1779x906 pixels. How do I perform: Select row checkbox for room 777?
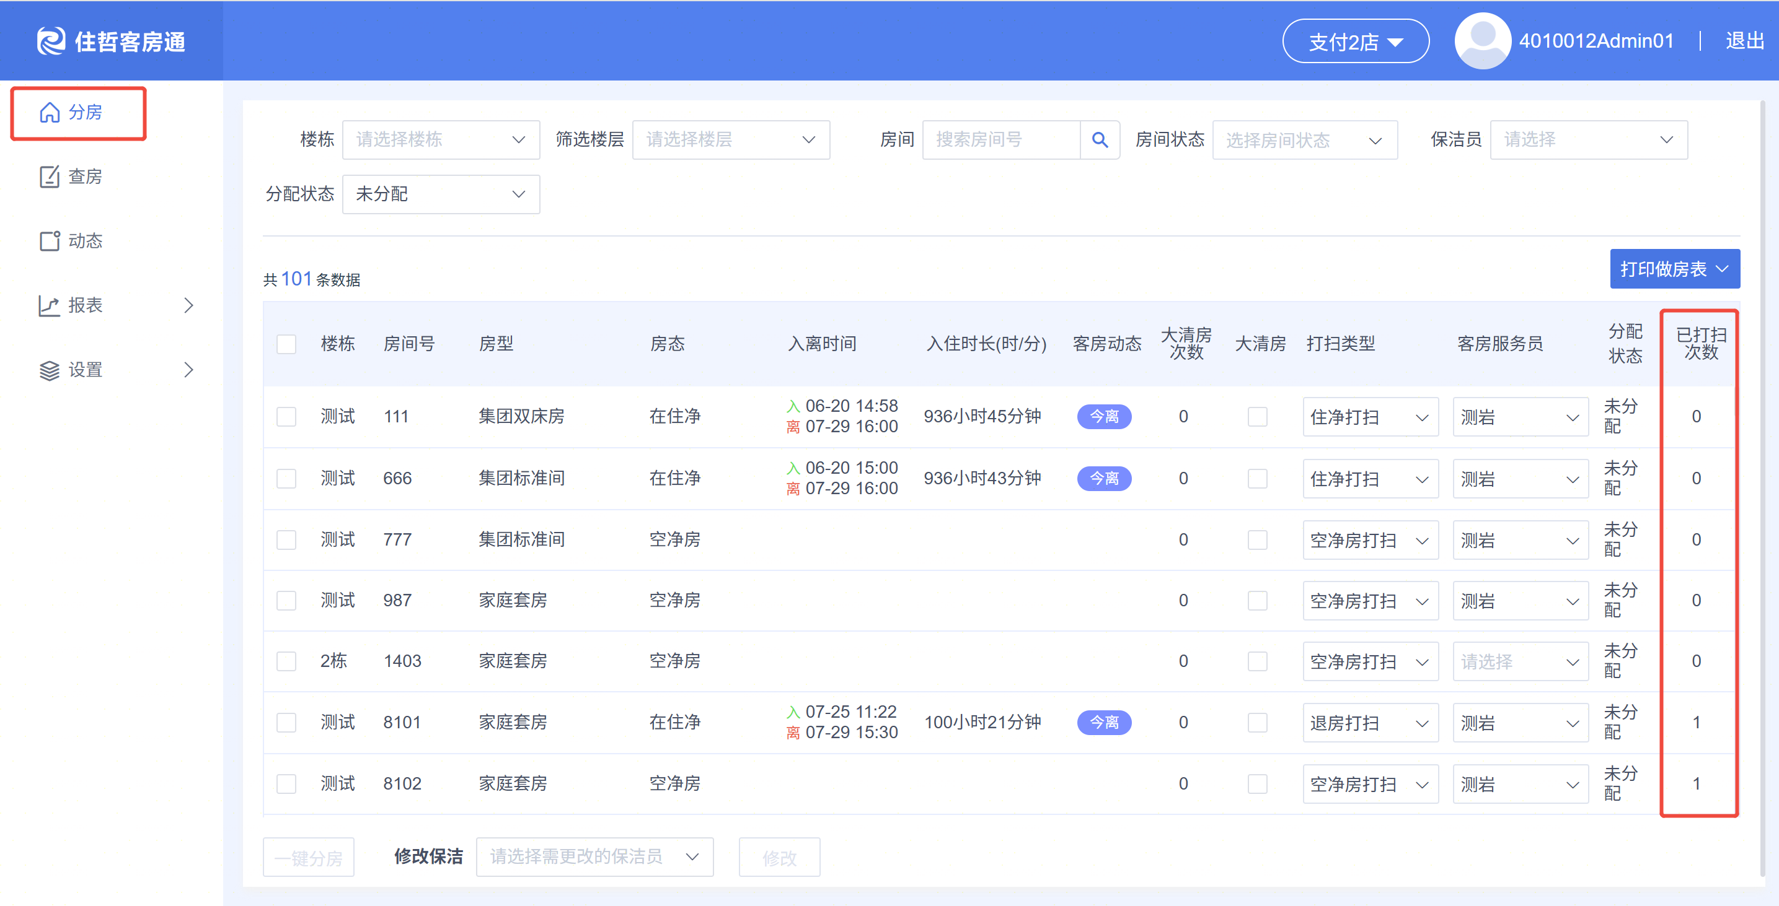[x=286, y=539]
